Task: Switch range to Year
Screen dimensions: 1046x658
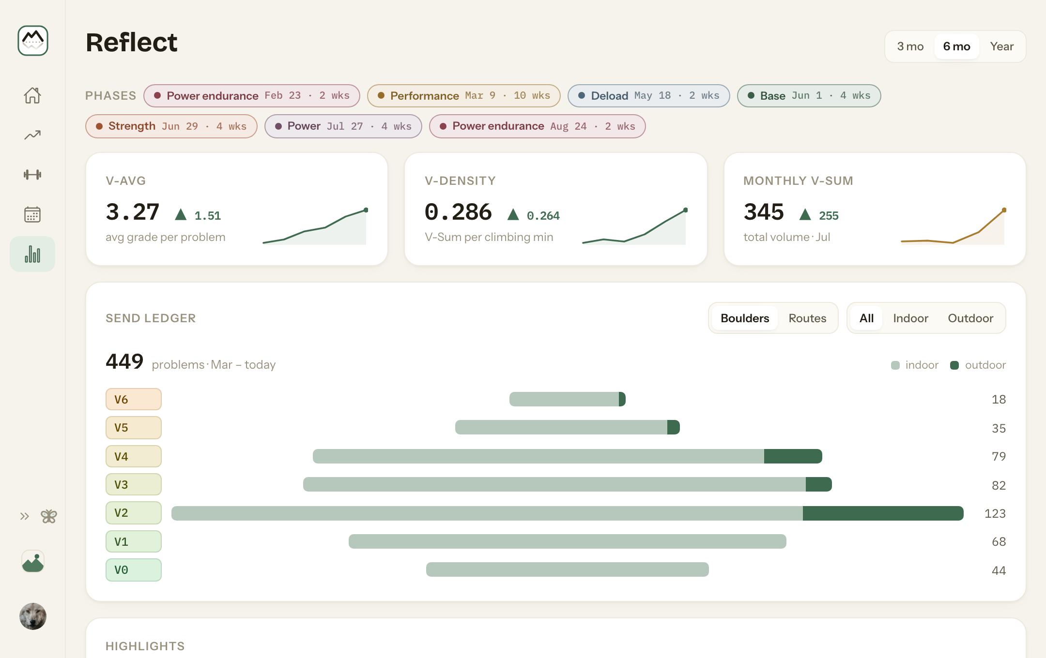Action: [1002, 46]
